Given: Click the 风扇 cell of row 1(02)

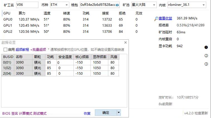Looking at the screenshot, I should [x=114, y=68].
